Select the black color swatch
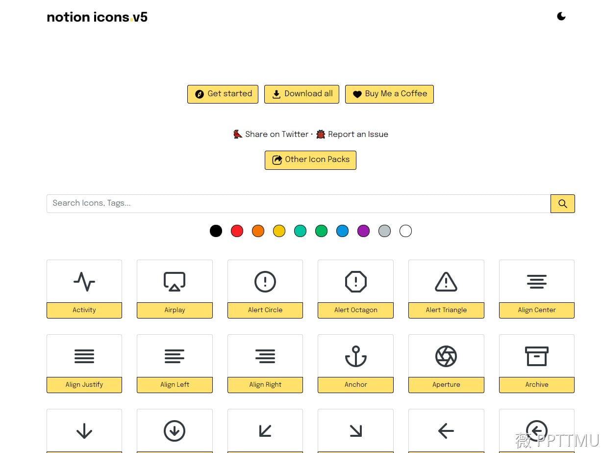603x453 pixels. click(216, 231)
